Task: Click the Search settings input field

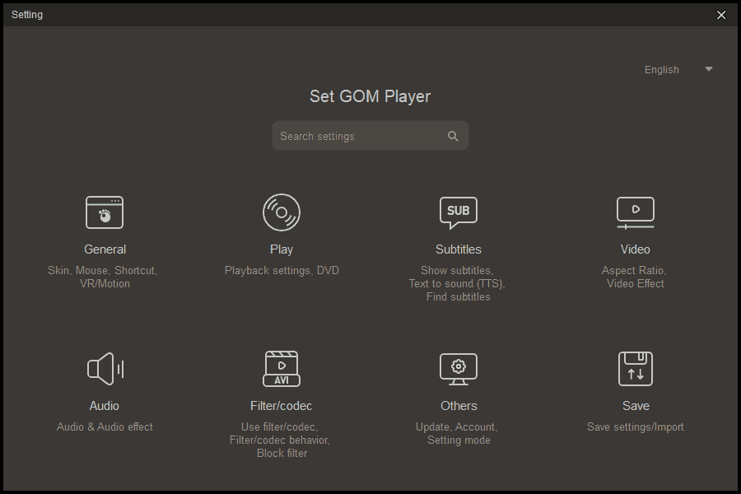Action: [x=370, y=136]
